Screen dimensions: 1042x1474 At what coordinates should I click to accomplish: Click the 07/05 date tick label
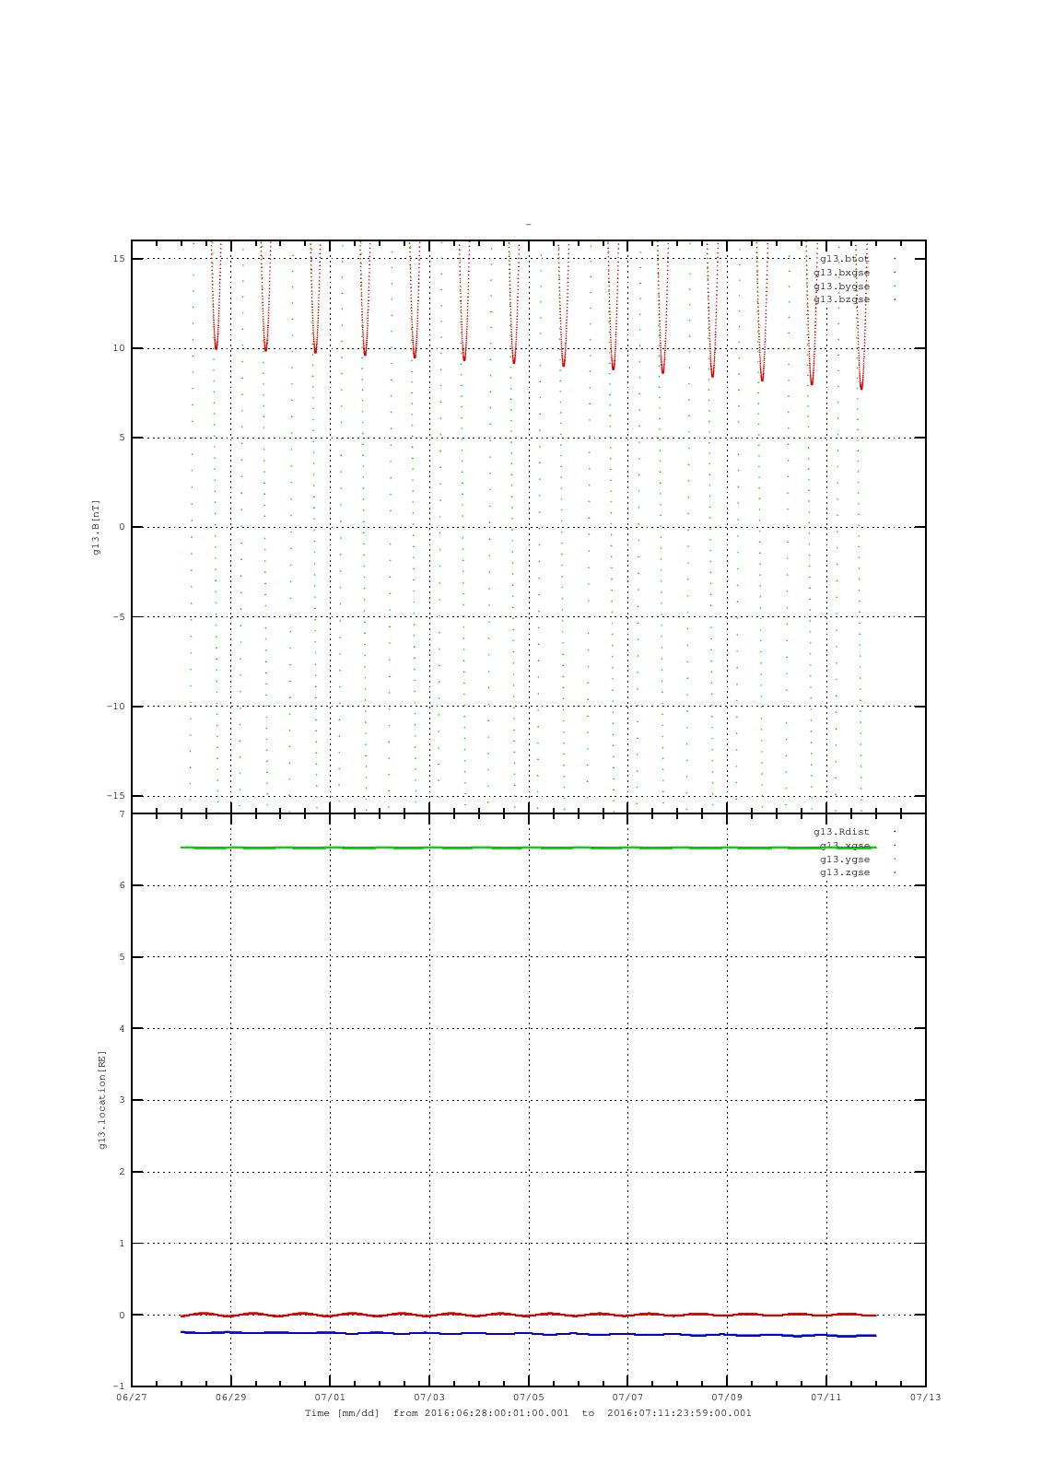click(x=528, y=1398)
